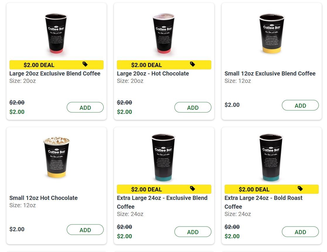Add Extra Large 24oz Bold Roast Coffee
Screen dimensions: 327x252
[x=300, y=232]
